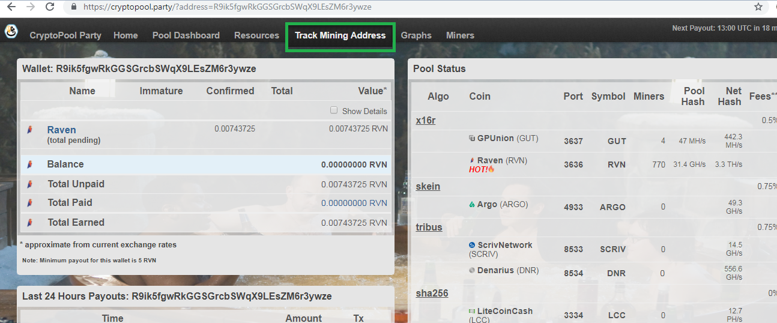Open the skein algorithm link

(428, 186)
